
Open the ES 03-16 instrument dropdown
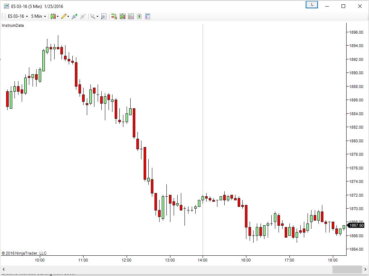pos(18,16)
